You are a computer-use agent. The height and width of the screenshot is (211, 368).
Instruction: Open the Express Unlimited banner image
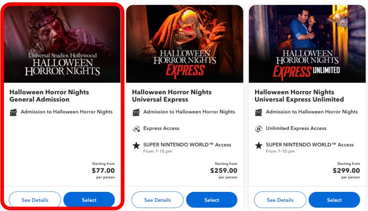pyautogui.click(x=307, y=44)
